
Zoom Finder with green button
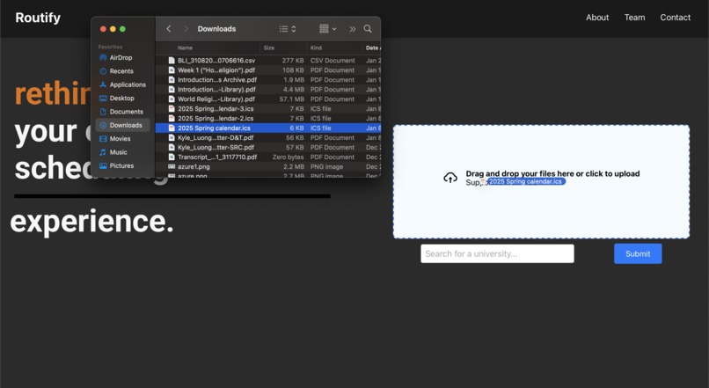(x=122, y=29)
